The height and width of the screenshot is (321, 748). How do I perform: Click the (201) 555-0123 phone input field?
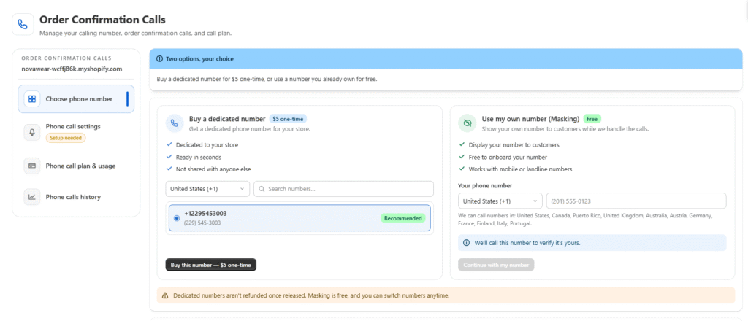point(636,201)
